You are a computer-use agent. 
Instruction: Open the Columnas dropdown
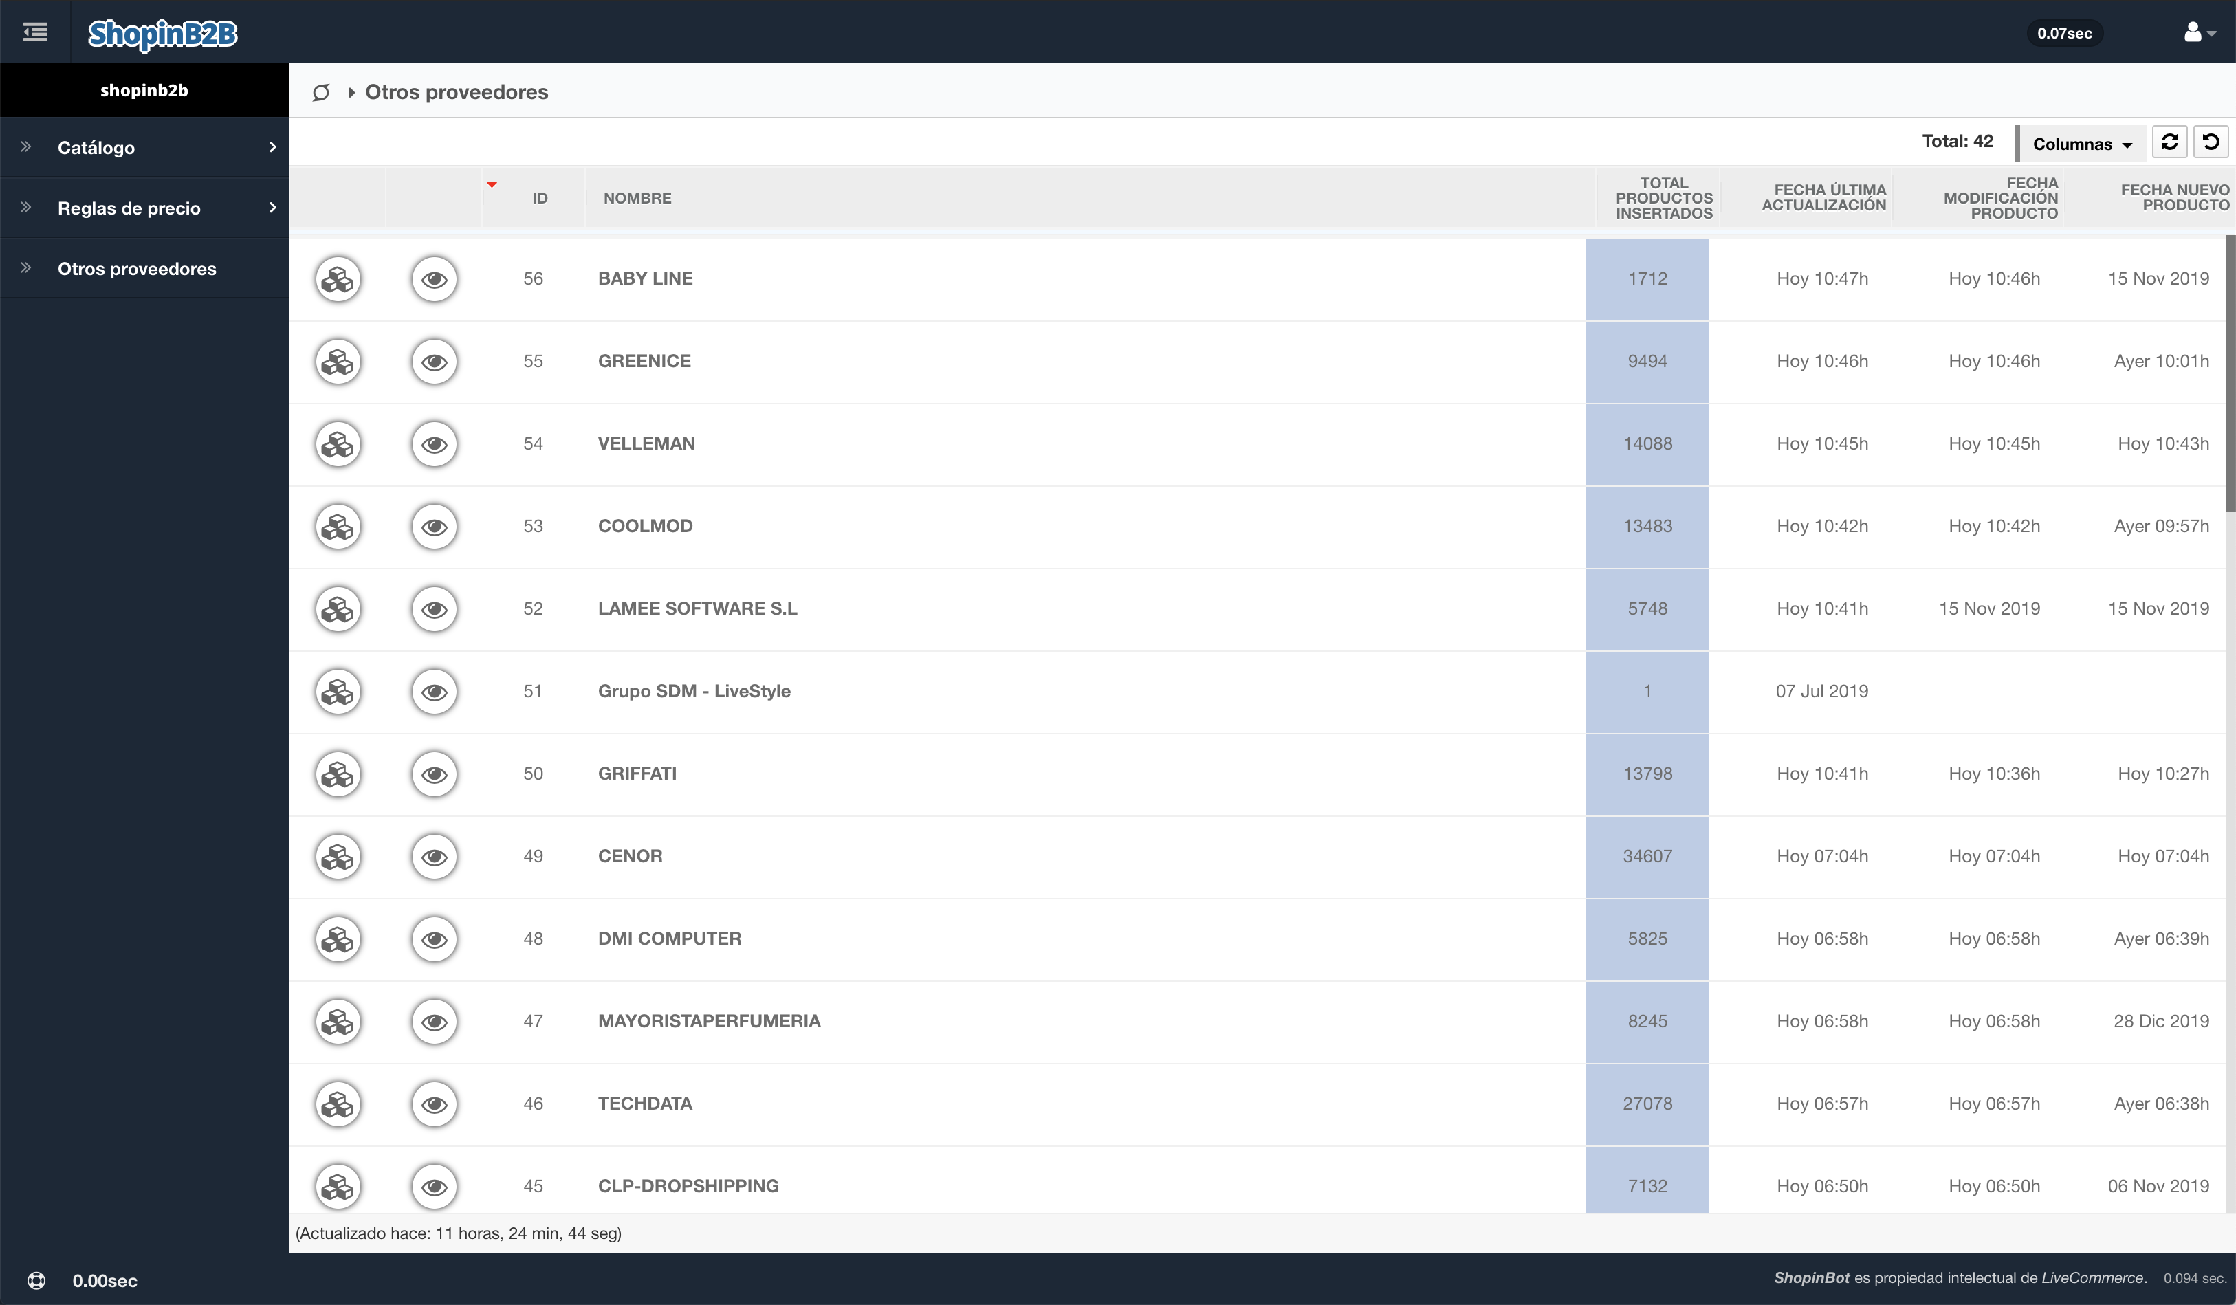click(2081, 144)
